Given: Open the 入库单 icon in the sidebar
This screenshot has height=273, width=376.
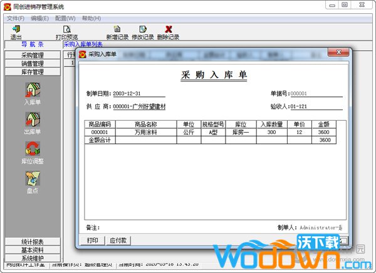Looking at the screenshot, I should (33, 90).
